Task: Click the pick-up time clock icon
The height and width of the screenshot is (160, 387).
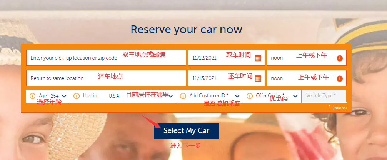Action: [340, 58]
